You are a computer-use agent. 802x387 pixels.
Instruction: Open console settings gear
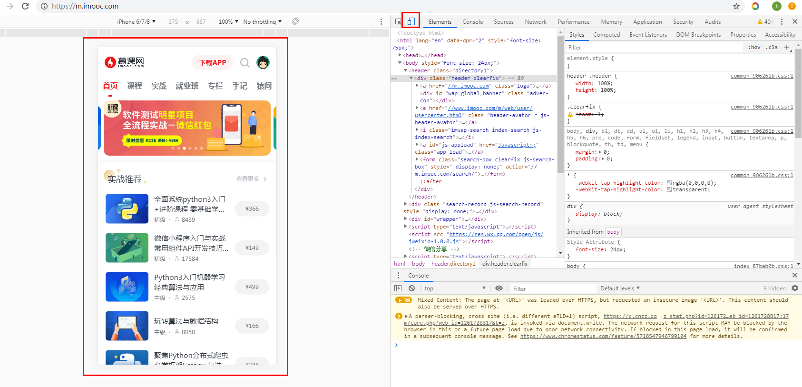[x=795, y=288]
